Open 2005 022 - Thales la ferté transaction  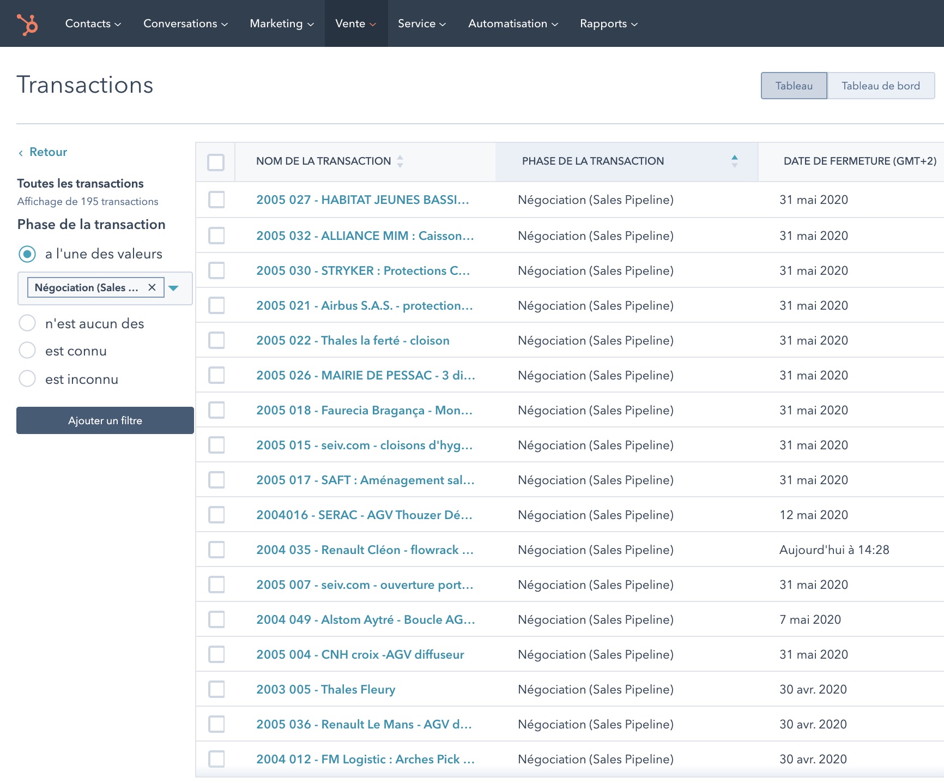click(x=353, y=340)
